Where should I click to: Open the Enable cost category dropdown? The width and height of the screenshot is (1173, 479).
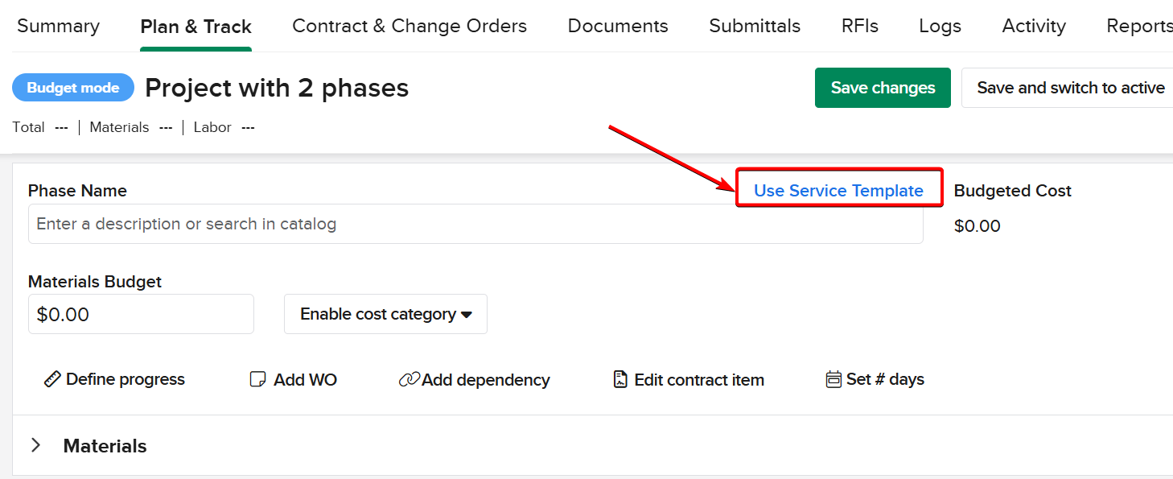(385, 314)
